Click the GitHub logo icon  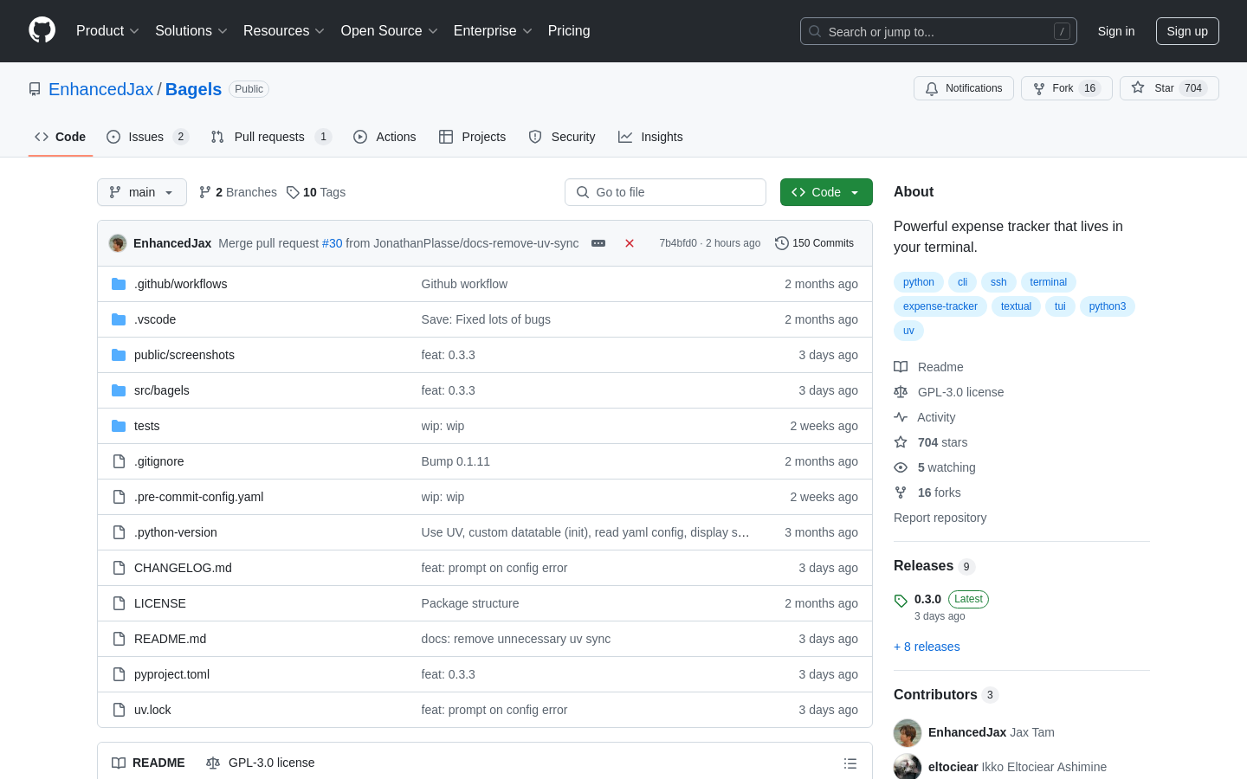tap(42, 30)
